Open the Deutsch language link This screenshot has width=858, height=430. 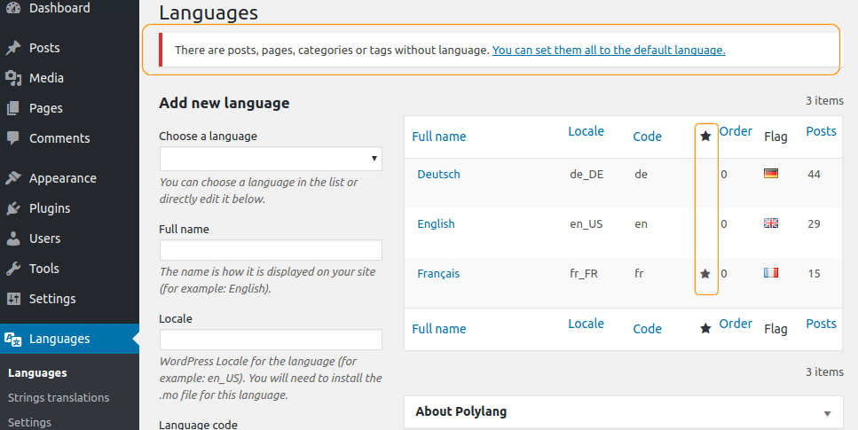pyautogui.click(x=438, y=174)
